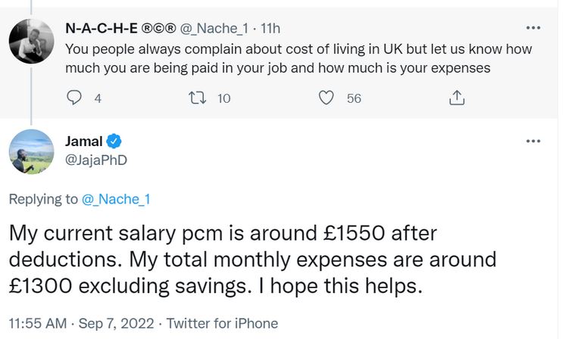View the 10 retweets count
Image resolution: width=565 pixels, height=339 pixels.
tap(223, 98)
